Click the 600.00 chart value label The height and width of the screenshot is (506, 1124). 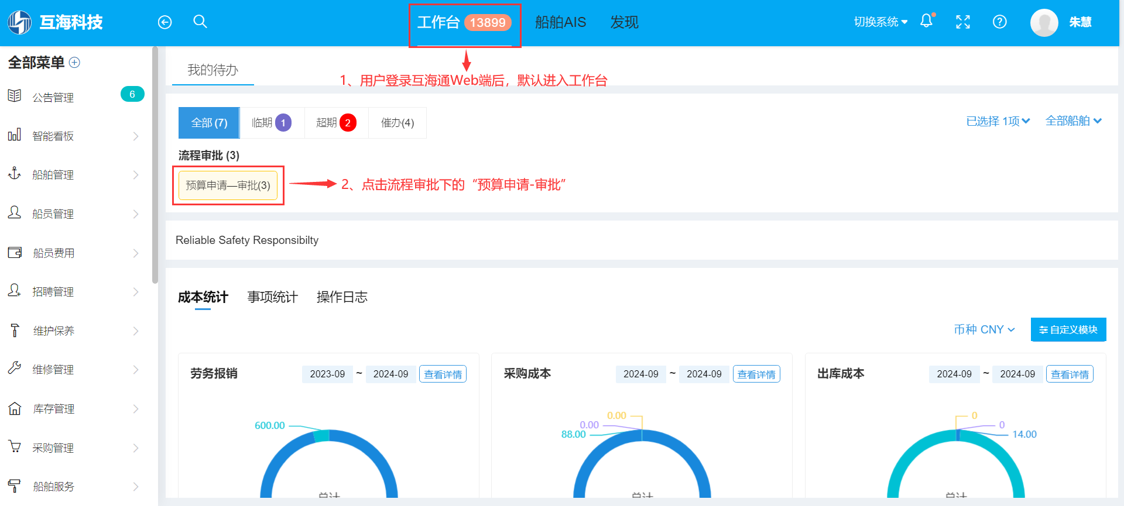point(269,426)
